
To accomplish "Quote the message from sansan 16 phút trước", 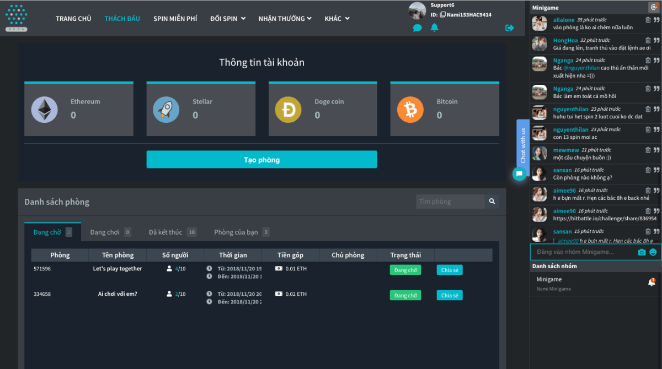I will pos(656,170).
